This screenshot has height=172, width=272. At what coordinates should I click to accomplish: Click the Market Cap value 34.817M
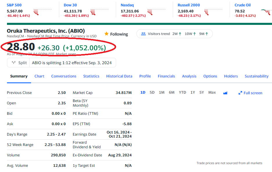(124, 93)
